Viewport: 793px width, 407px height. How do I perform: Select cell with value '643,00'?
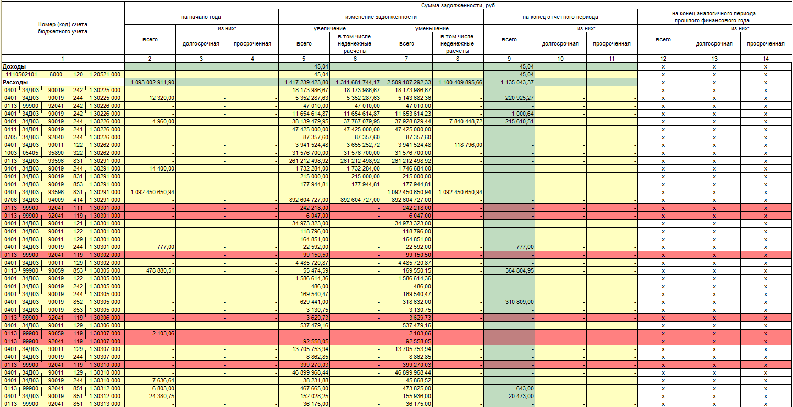point(509,388)
